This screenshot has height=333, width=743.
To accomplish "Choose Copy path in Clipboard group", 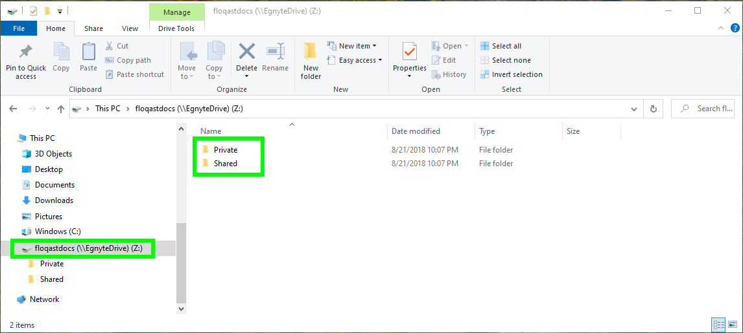I will click(x=128, y=60).
